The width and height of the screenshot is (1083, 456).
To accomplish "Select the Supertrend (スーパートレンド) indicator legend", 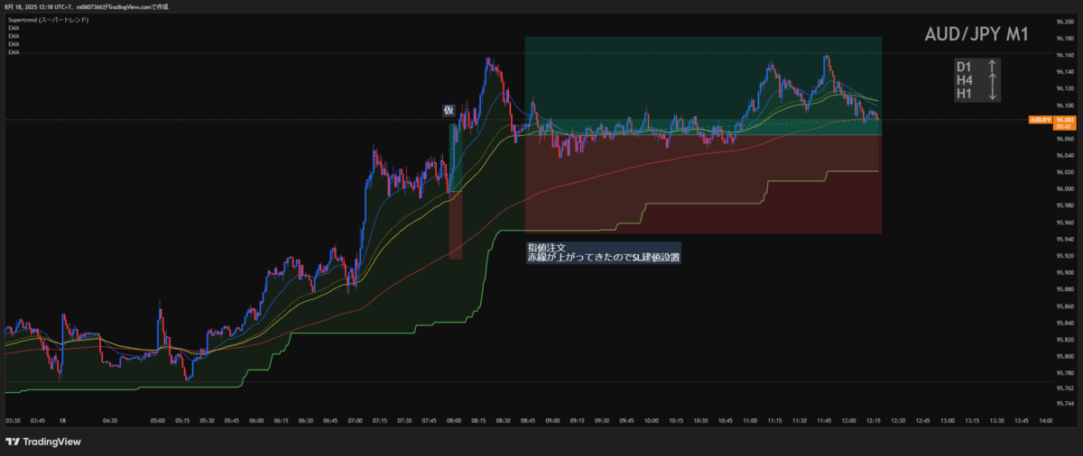I will point(48,19).
